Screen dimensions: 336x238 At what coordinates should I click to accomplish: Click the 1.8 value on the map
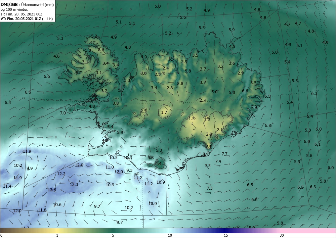(x=207, y=119)
